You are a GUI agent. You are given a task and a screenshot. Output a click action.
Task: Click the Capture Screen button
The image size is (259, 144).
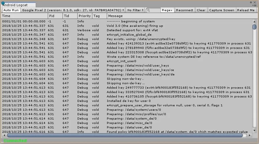[x=222, y=10]
